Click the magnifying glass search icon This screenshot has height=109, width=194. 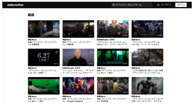[113, 5]
